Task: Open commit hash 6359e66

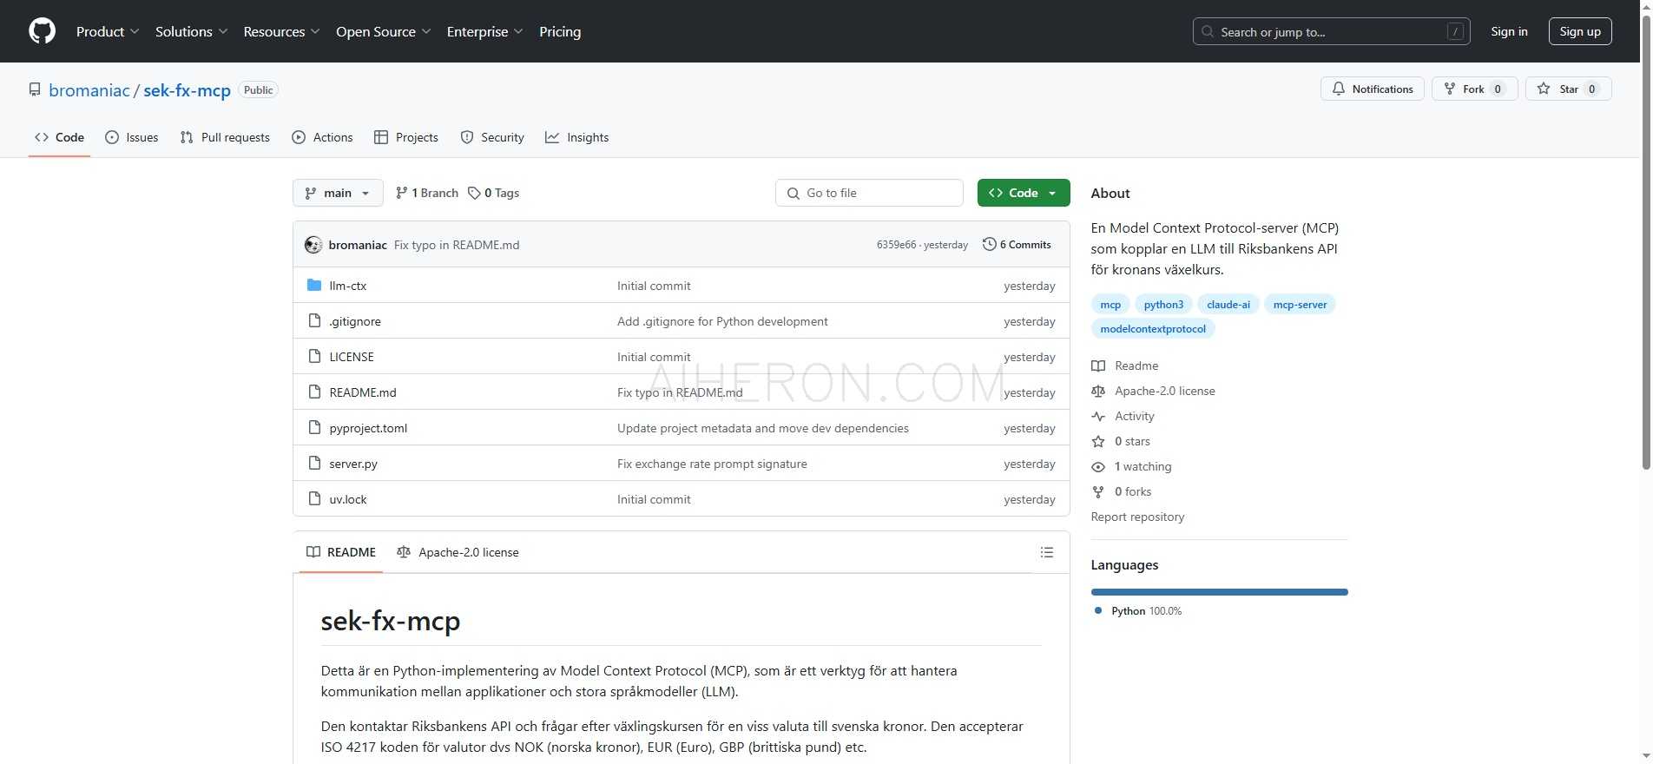Action: pyautogui.click(x=896, y=245)
